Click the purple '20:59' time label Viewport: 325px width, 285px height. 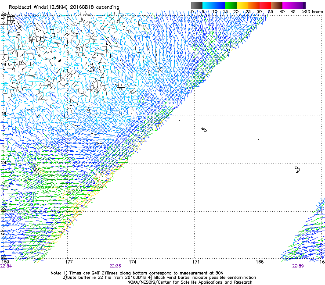pos(298,266)
